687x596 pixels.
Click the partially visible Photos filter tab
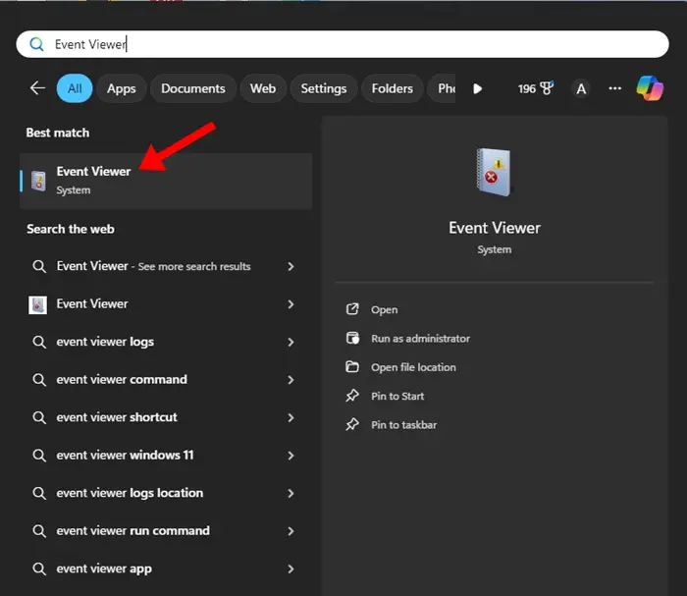(x=442, y=88)
